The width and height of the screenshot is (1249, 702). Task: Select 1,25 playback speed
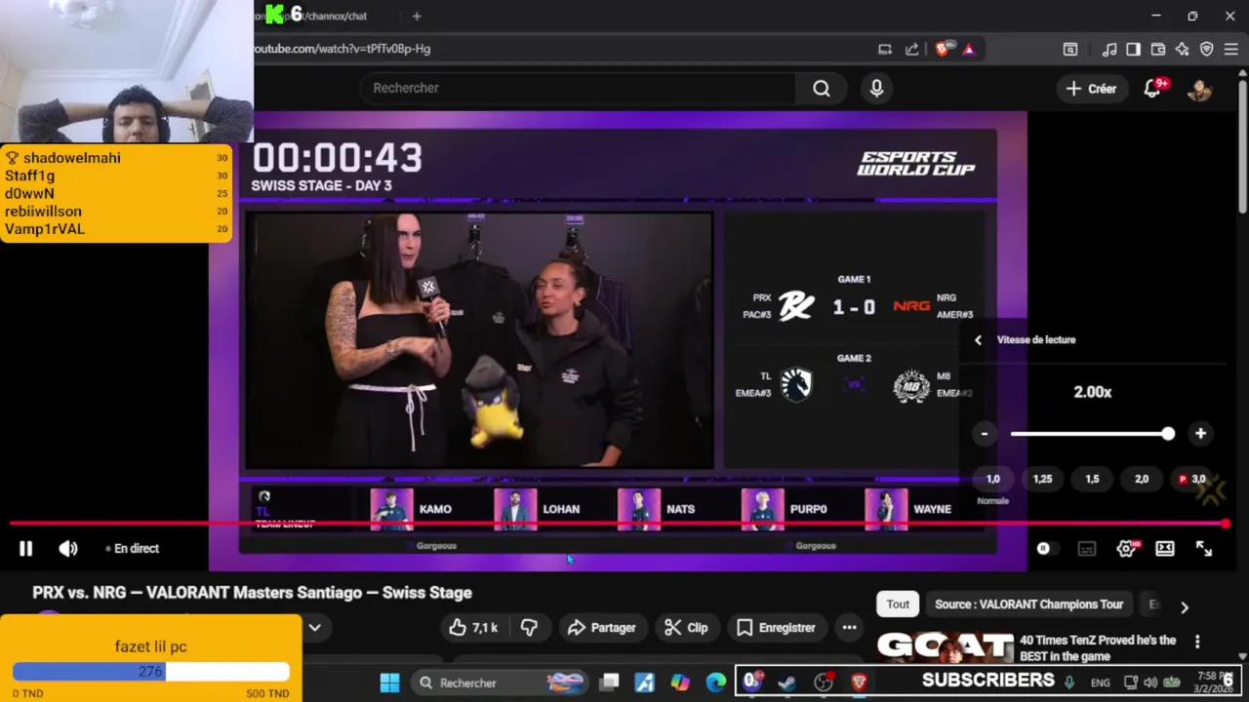(1042, 480)
